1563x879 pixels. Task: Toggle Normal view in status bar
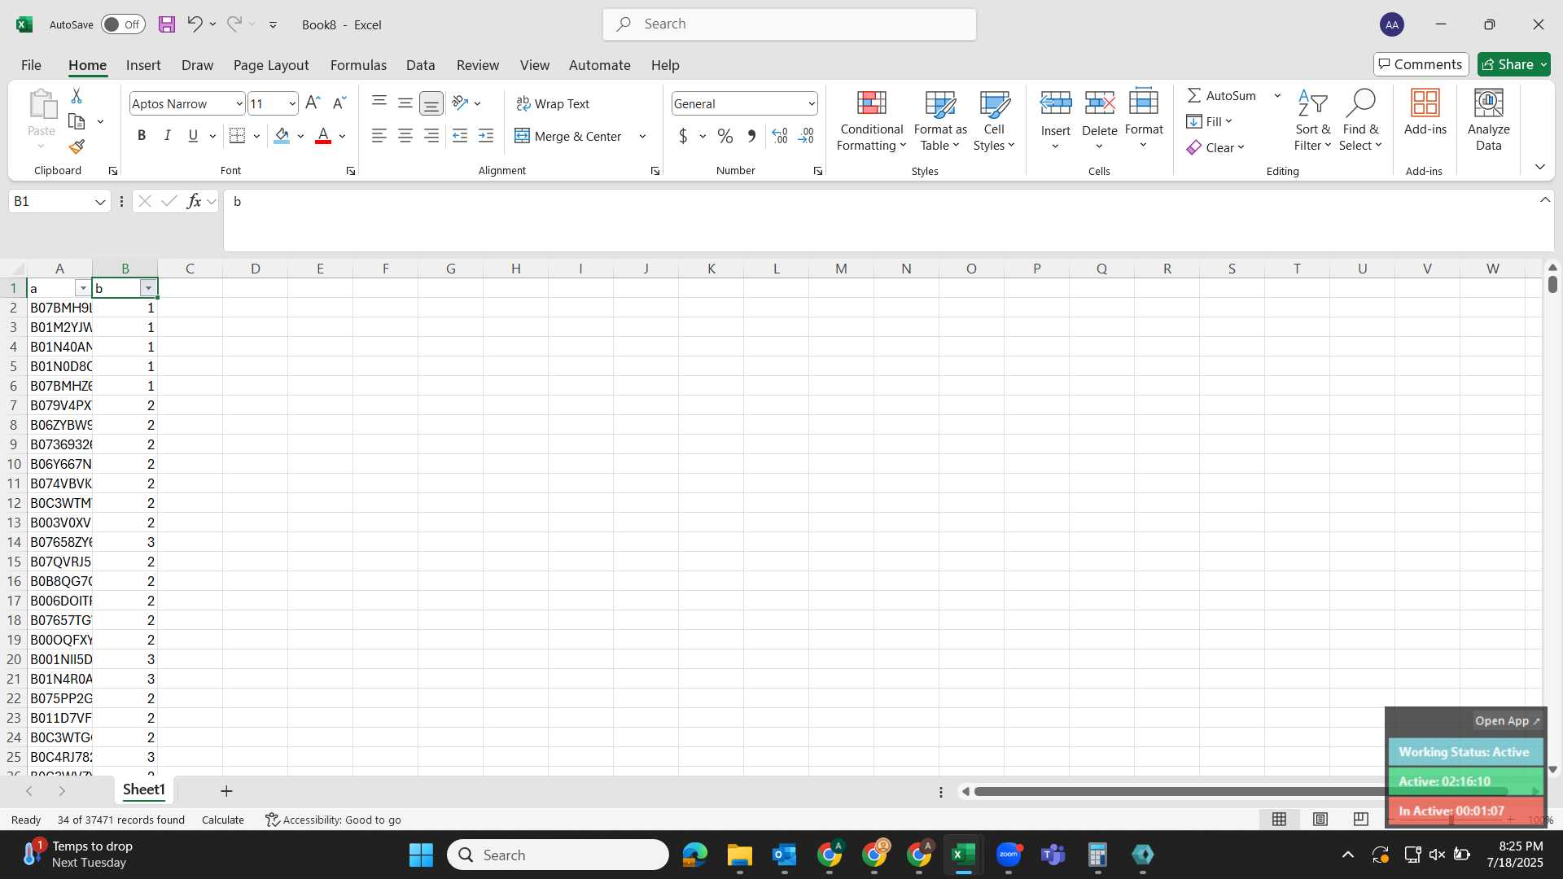click(x=1280, y=819)
